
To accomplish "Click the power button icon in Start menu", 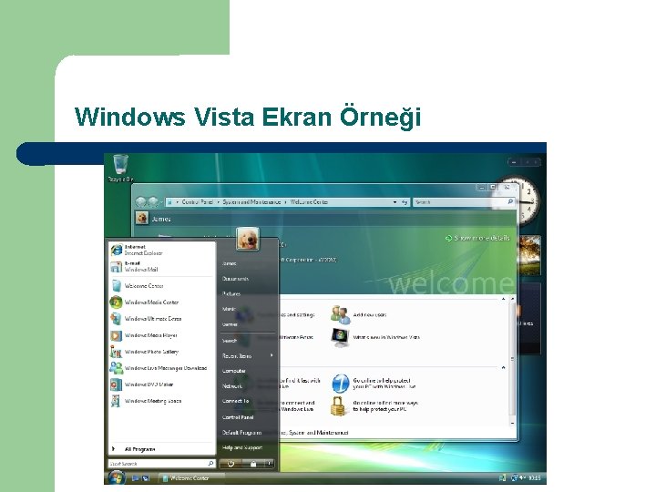I will (231, 464).
